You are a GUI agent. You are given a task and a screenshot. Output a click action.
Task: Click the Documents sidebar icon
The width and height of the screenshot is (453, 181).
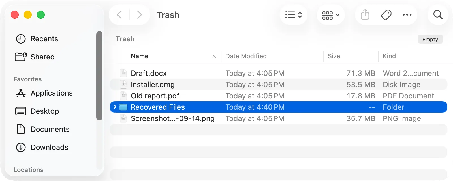point(21,129)
